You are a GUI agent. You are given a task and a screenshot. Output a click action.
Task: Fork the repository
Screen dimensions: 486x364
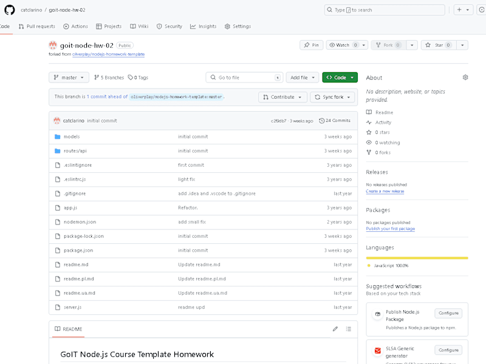pos(389,45)
